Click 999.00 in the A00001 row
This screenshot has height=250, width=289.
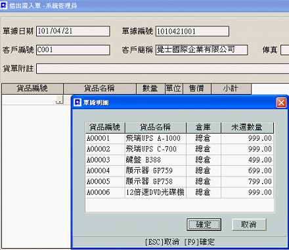(248, 138)
